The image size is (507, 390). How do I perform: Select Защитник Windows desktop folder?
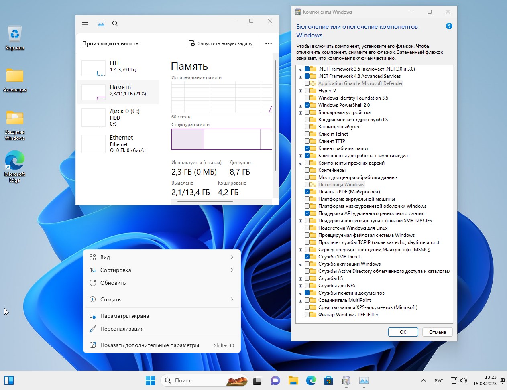15,125
